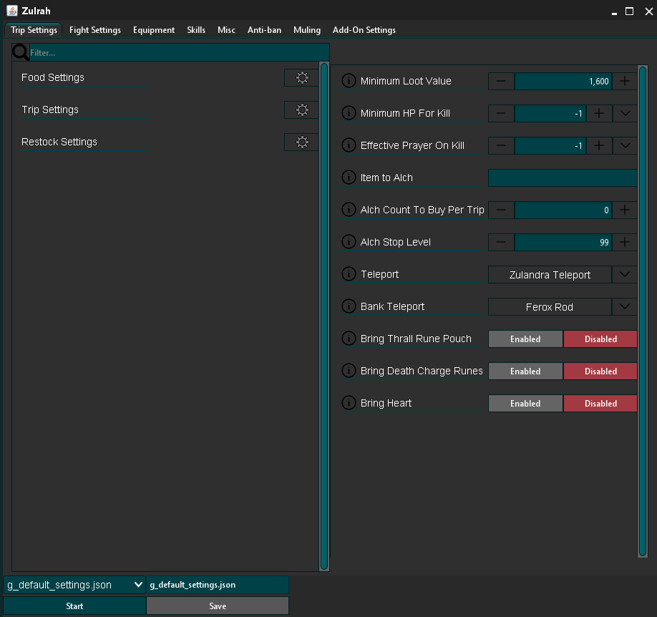
Task: Enable the Bring Heart option
Action: 525,403
